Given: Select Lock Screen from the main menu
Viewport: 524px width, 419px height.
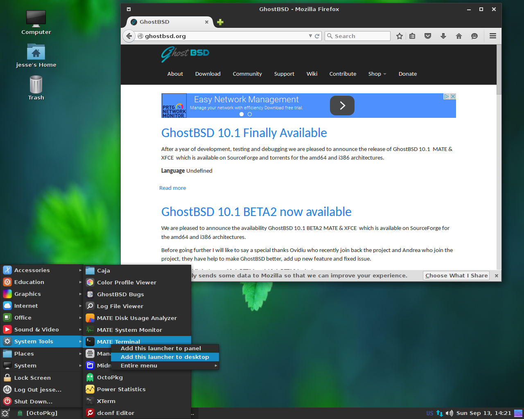Looking at the screenshot, I should (42, 378).
